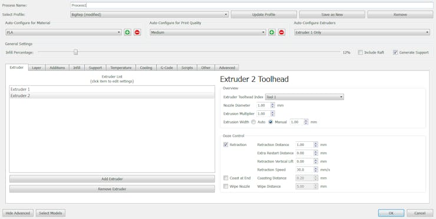Click the Retraction Vertical Lift value field
Image resolution: width=436 pixels, height=219 pixels.
pos(305,161)
